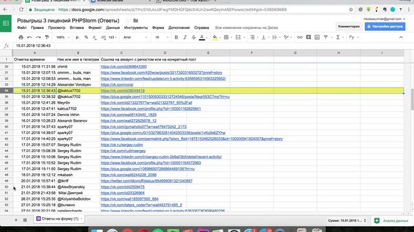Click the Filter funnel icon
The width and height of the screenshot is (414, 232).
point(326,37)
